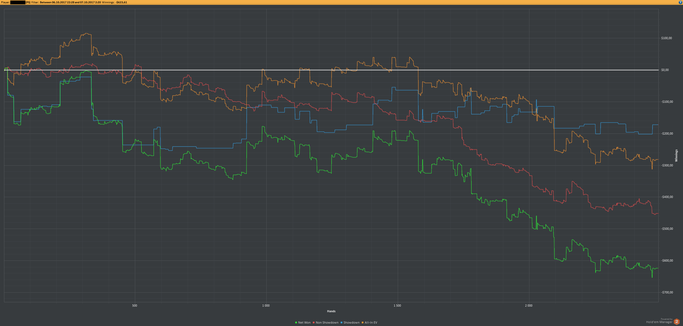Click the green Net Won legend square
683x326 pixels.
[x=296, y=322]
